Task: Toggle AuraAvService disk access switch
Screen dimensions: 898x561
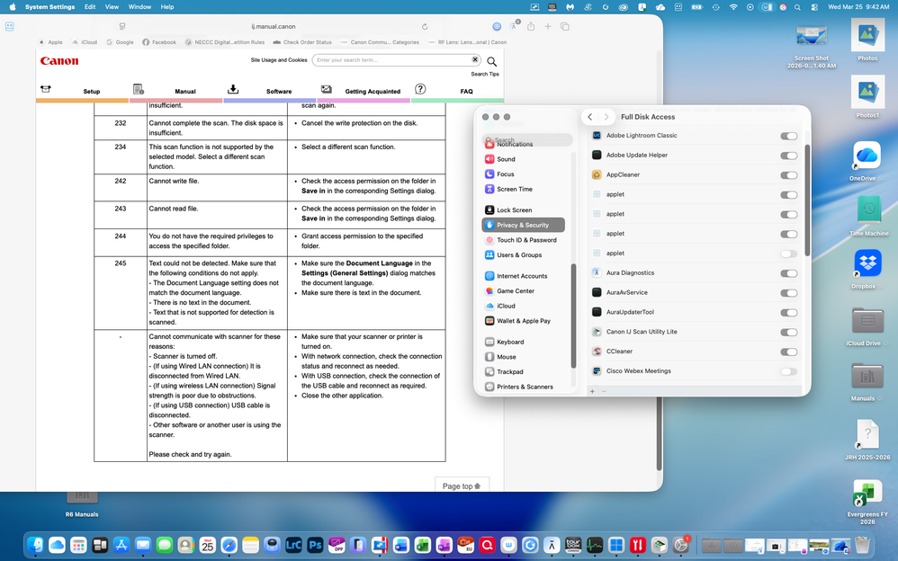Action: (x=788, y=293)
